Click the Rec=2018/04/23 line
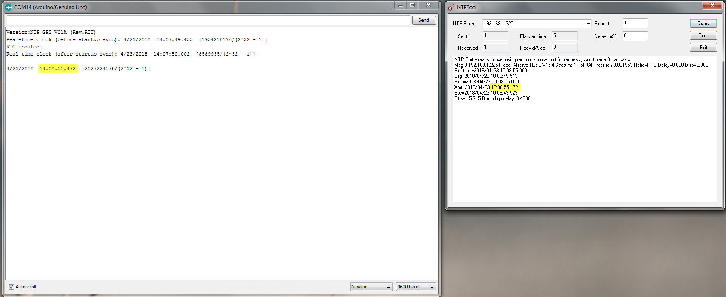Screen dimensions: 726x297 pyautogui.click(x=487, y=82)
